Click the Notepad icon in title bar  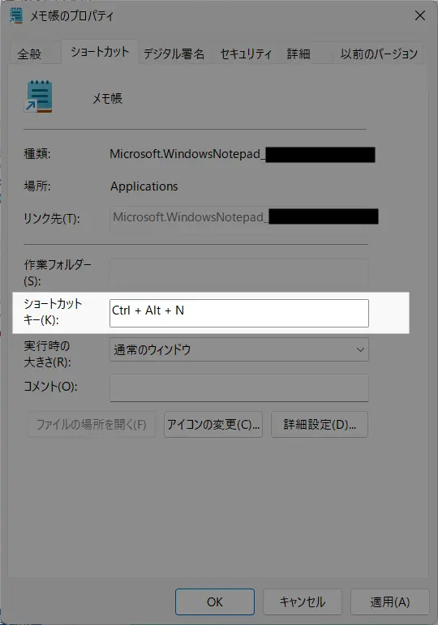(x=16, y=15)
